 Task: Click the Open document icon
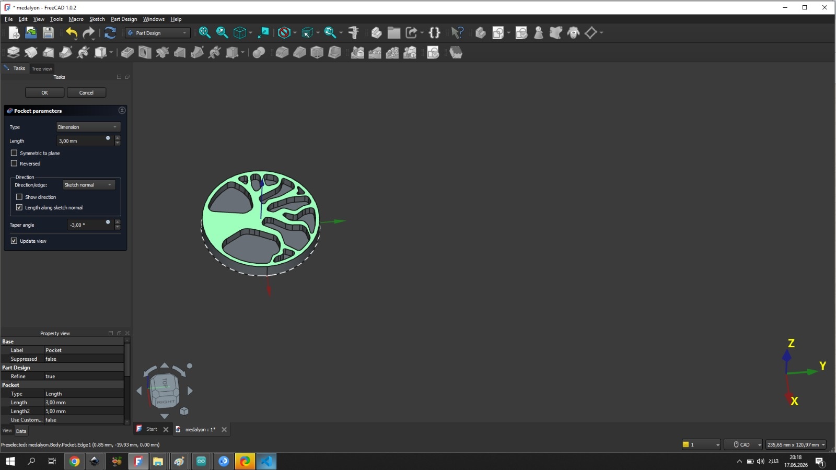click(31, 33)
